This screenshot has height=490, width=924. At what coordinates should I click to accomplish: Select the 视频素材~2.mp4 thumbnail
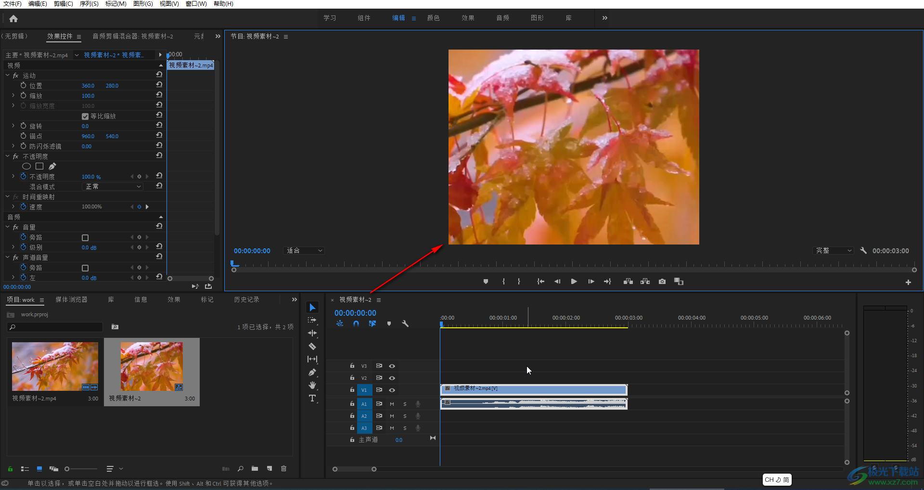55,366
